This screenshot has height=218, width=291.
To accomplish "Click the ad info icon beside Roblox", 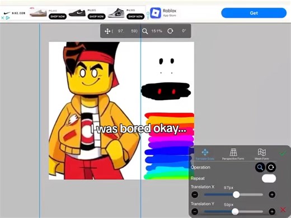I will (x=148, y=13).
